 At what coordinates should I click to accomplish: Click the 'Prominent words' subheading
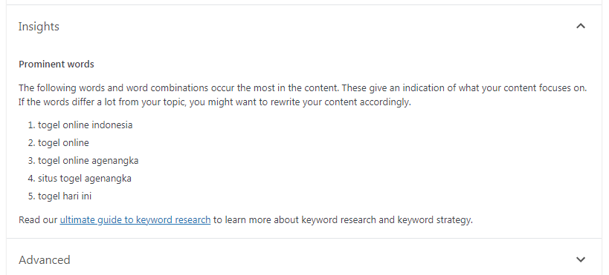coord(57,64)
